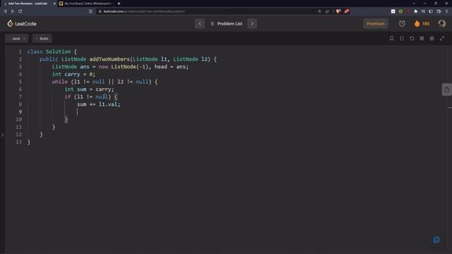Viewport: 452px width, 254px height.
Task: Open editor settings gear
Action: pyautogui.click(x=432, y=38)
